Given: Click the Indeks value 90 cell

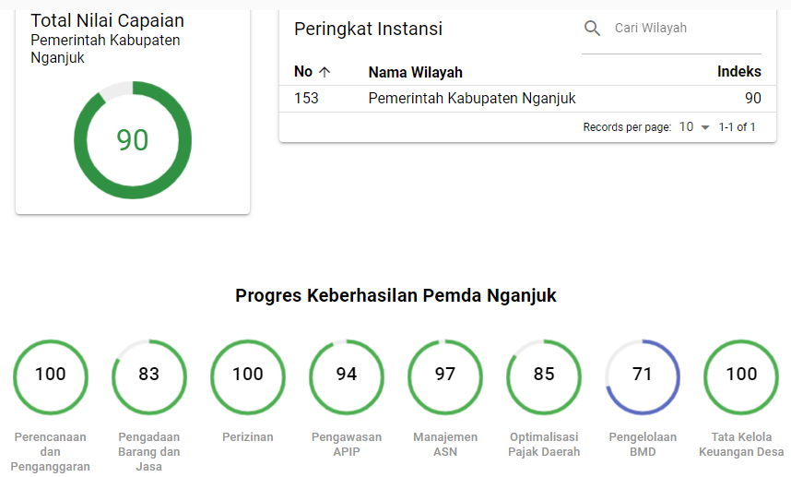Looking at the screenshot, I should [x=752, y=98].
